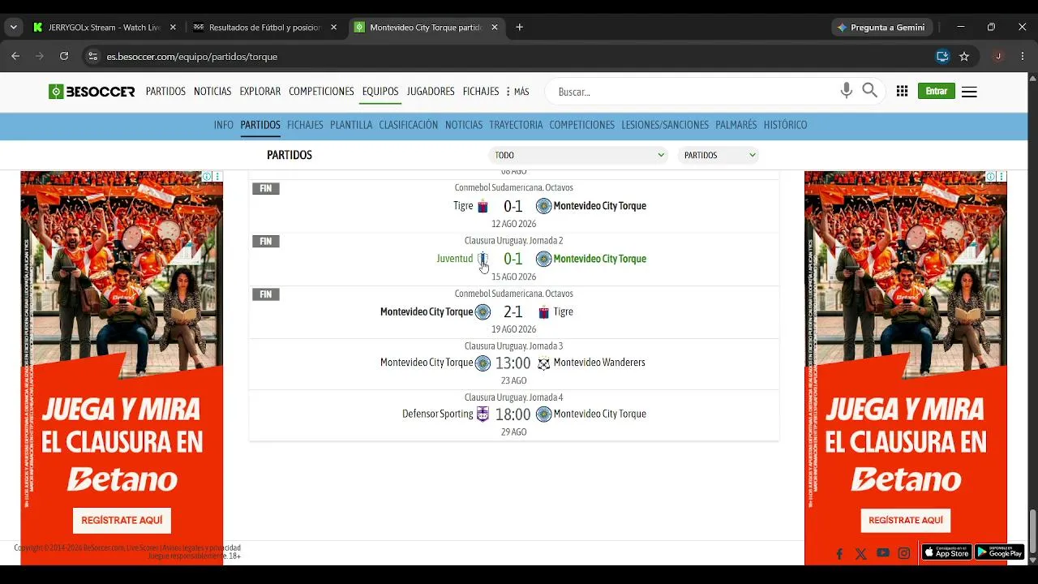Click the 13:00 kickoff time
Viewport: 1038px width, 584px height.
coord(513,363)
